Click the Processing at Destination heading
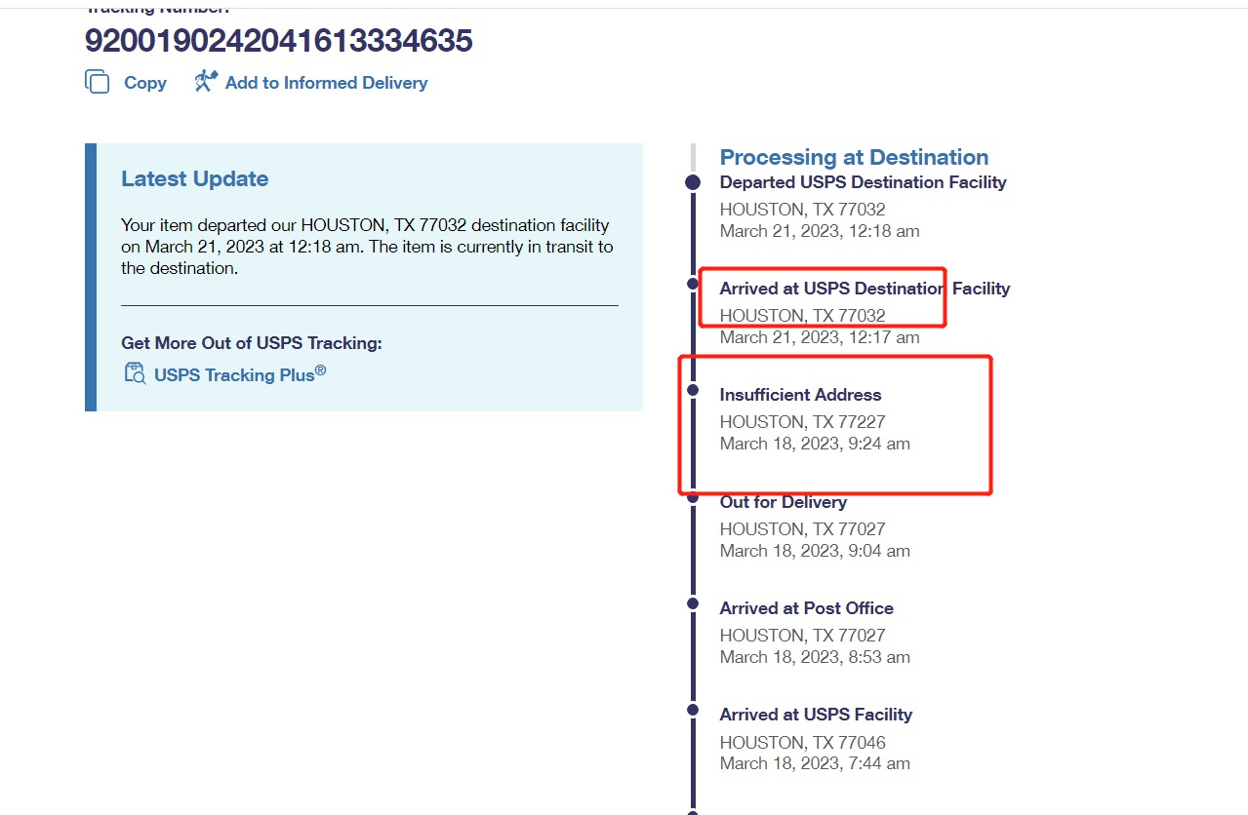This screenshot has width=1248, height=815. (854, 157)
